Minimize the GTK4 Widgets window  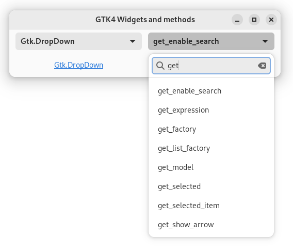pyautogui.click(x=237, y=20)
